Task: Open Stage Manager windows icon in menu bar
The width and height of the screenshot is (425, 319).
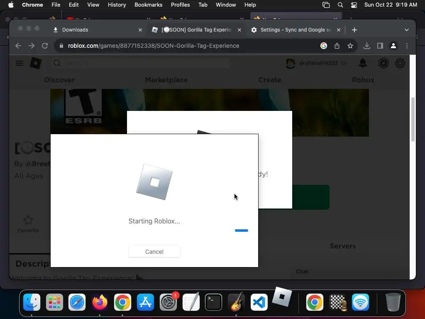Action: point(326,5)
